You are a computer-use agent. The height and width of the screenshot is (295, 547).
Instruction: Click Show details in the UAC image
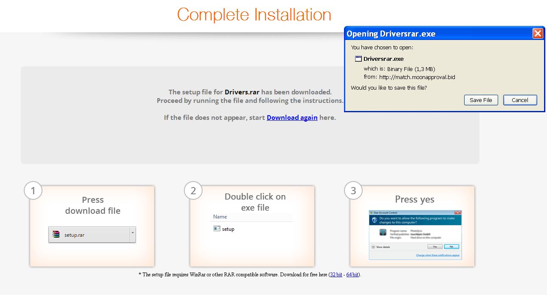[381, 247]
